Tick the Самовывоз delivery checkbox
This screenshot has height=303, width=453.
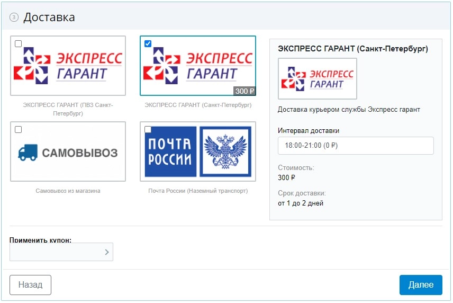[18, 130]
